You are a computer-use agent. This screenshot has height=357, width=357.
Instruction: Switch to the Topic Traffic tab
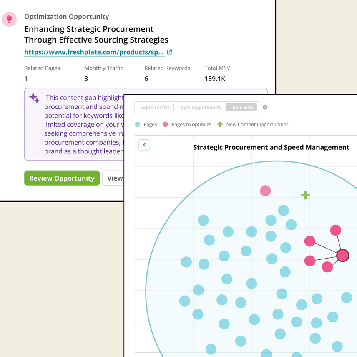(154, 107)
